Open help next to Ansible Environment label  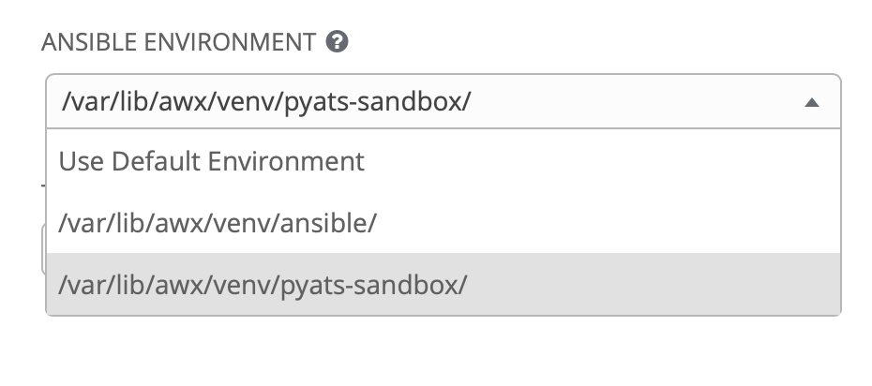338,42
